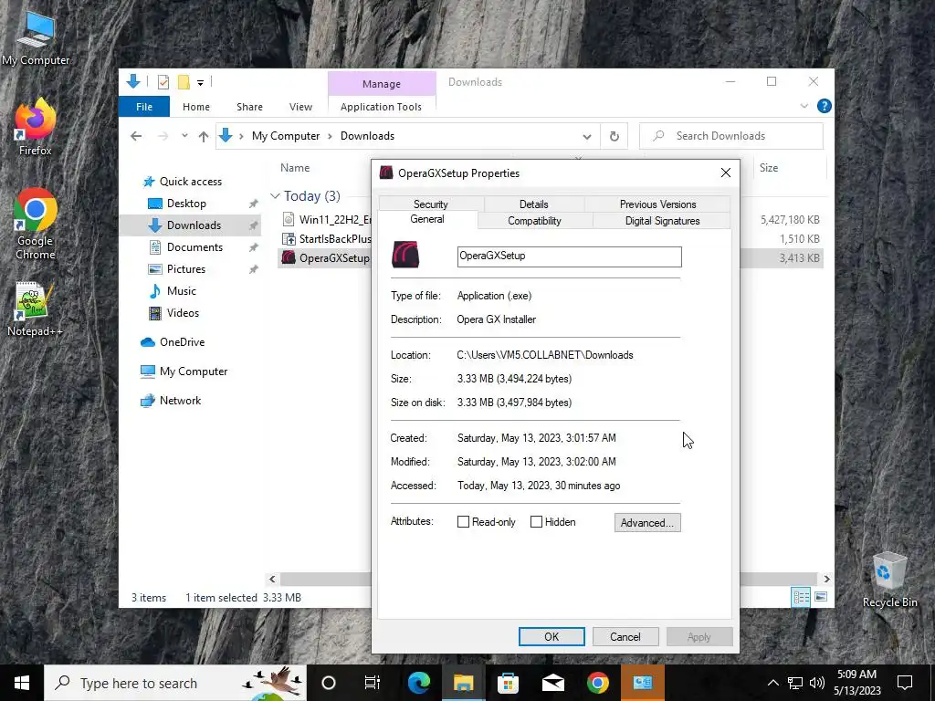Select the Win11_22H2 file row
Viewport: 935px width, 701px height.
coord(326,219)
